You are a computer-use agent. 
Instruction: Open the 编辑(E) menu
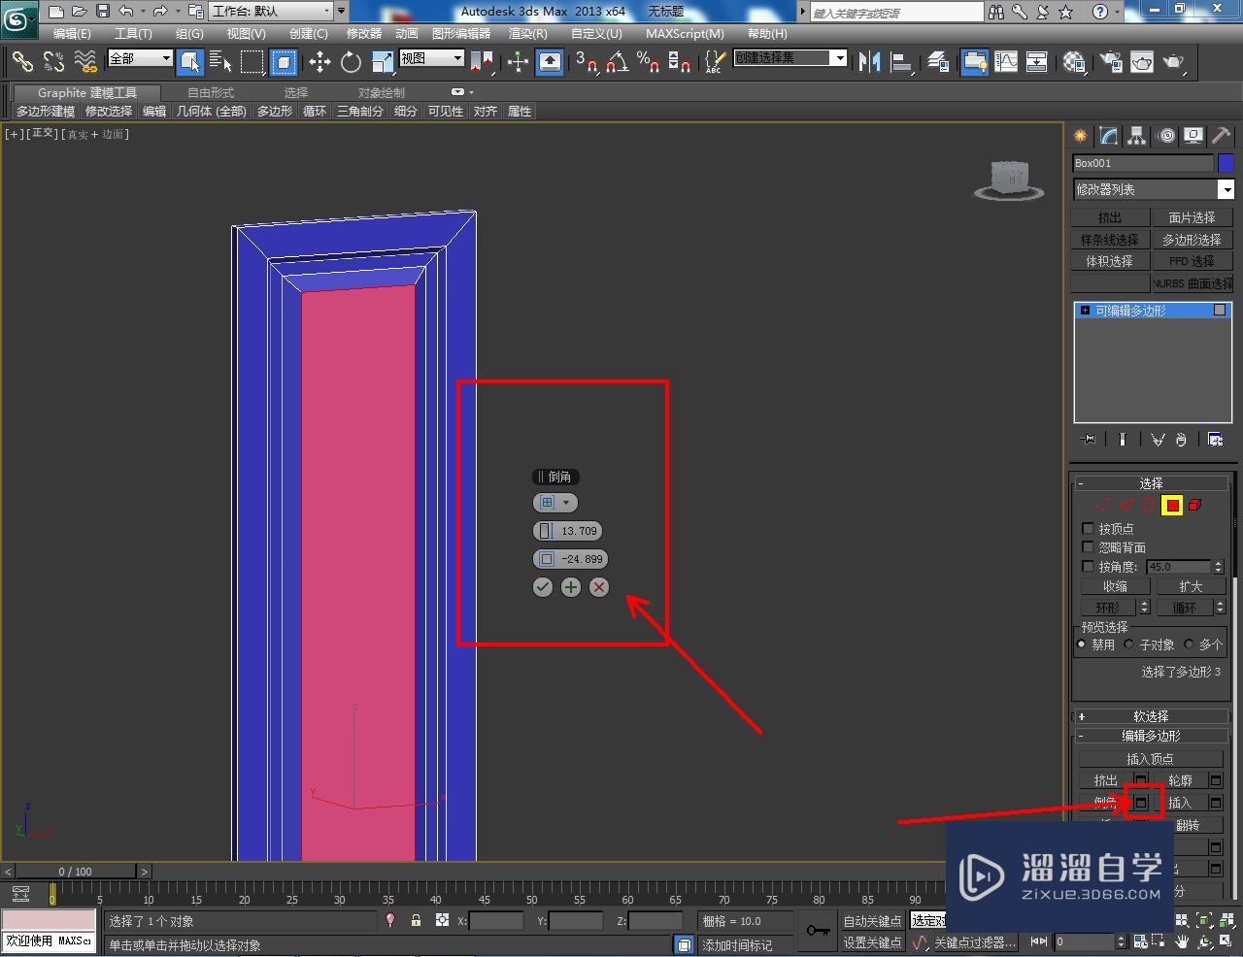coord(72,33)
